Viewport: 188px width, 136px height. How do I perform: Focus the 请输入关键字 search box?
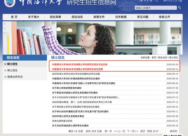pyautogui.click(x=156, y=8)
